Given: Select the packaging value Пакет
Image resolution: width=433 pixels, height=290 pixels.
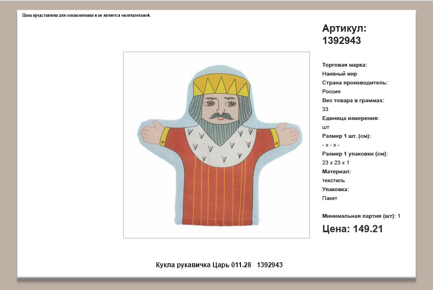Looking at the screenshot, I should pos(330,198).
